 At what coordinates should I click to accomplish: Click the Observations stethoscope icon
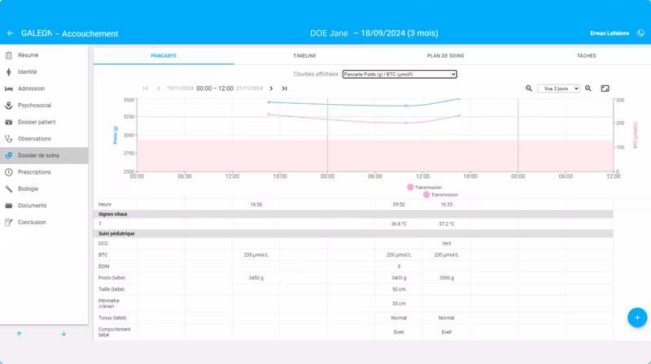click(x=9, y=138)
